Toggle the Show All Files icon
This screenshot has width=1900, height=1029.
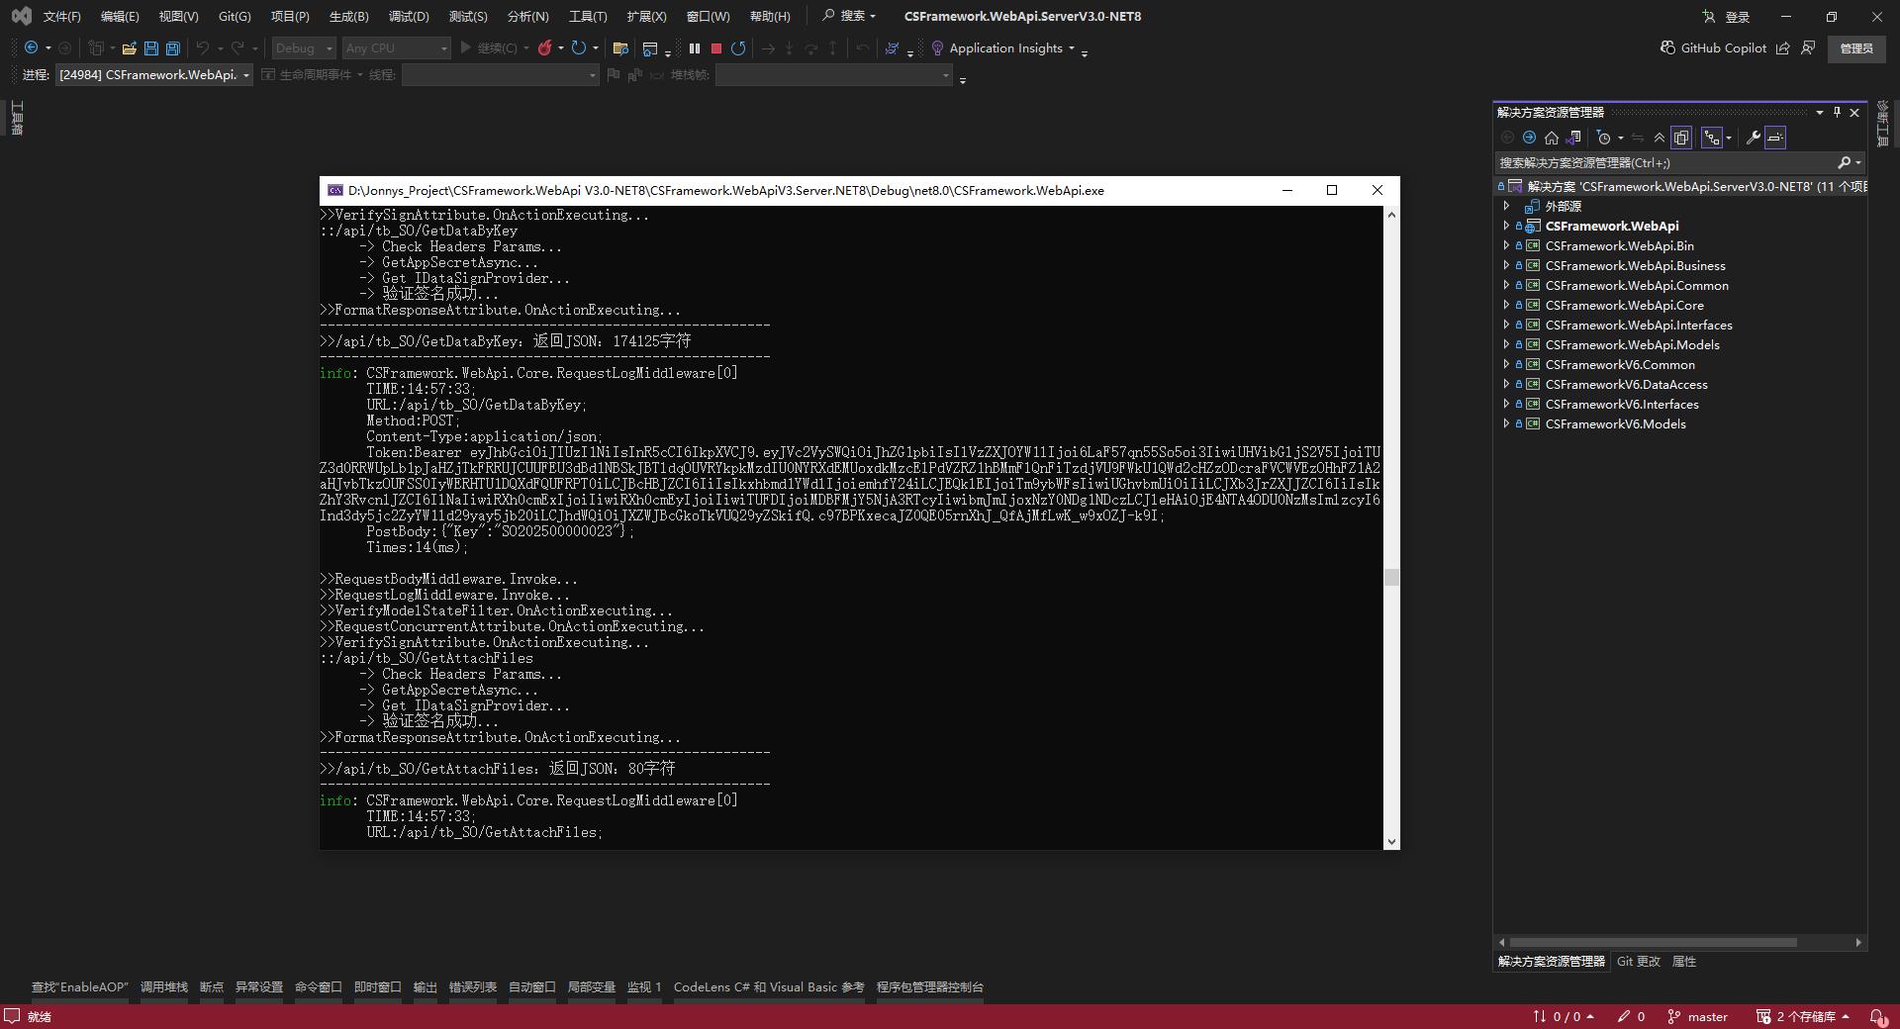(1682, 139)
